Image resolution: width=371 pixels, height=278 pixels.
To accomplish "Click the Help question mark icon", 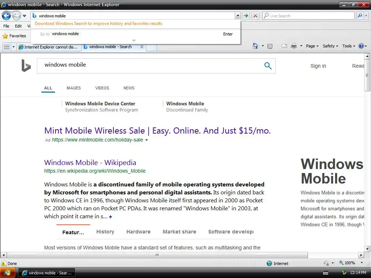I will click(x=361, y=46).
